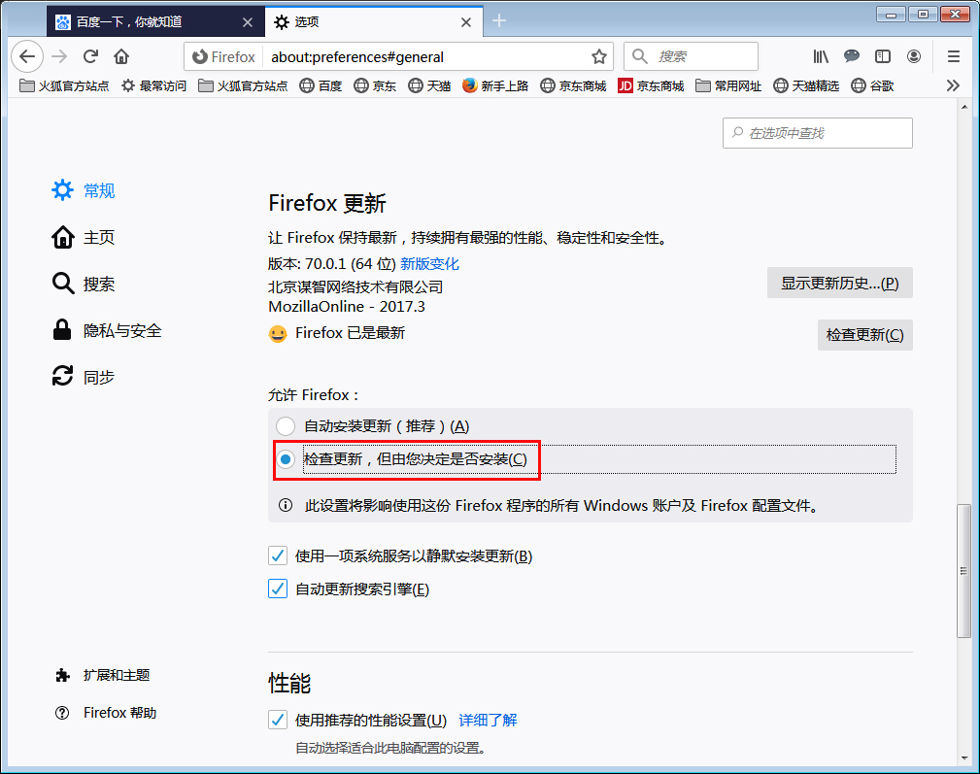Disable 自动更新搜索引擎 checkbox
Viewport: 980px width, 774px height.
click(277, 589)
